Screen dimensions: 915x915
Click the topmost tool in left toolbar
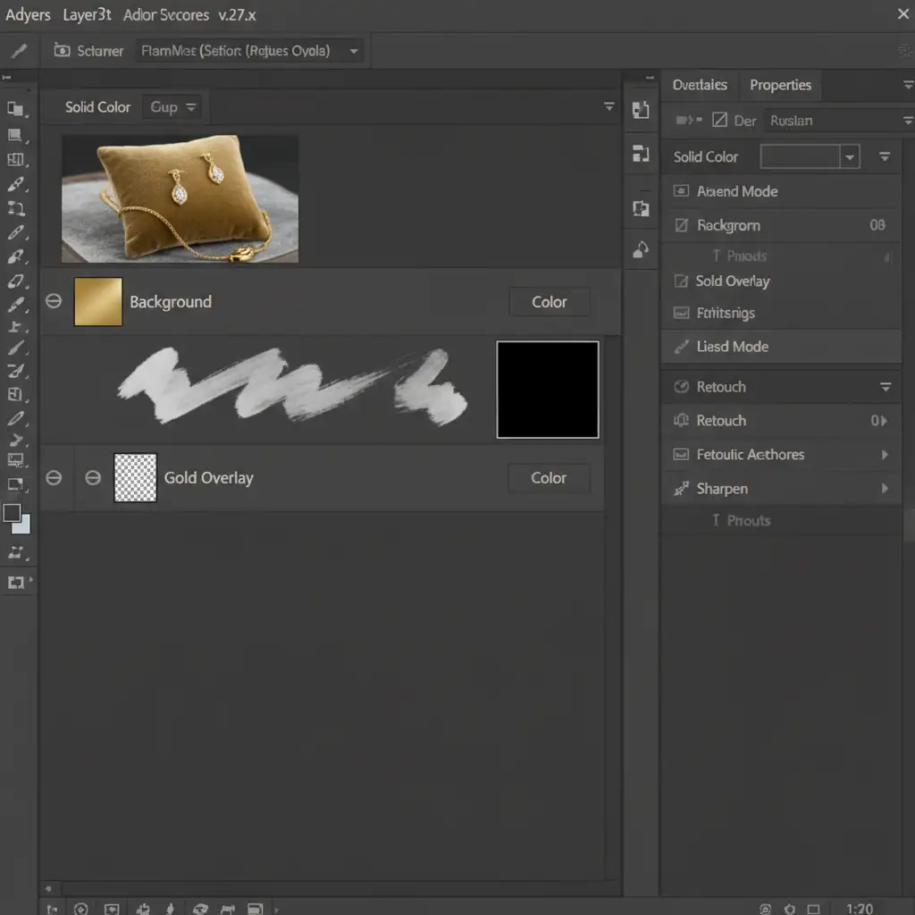16,109
